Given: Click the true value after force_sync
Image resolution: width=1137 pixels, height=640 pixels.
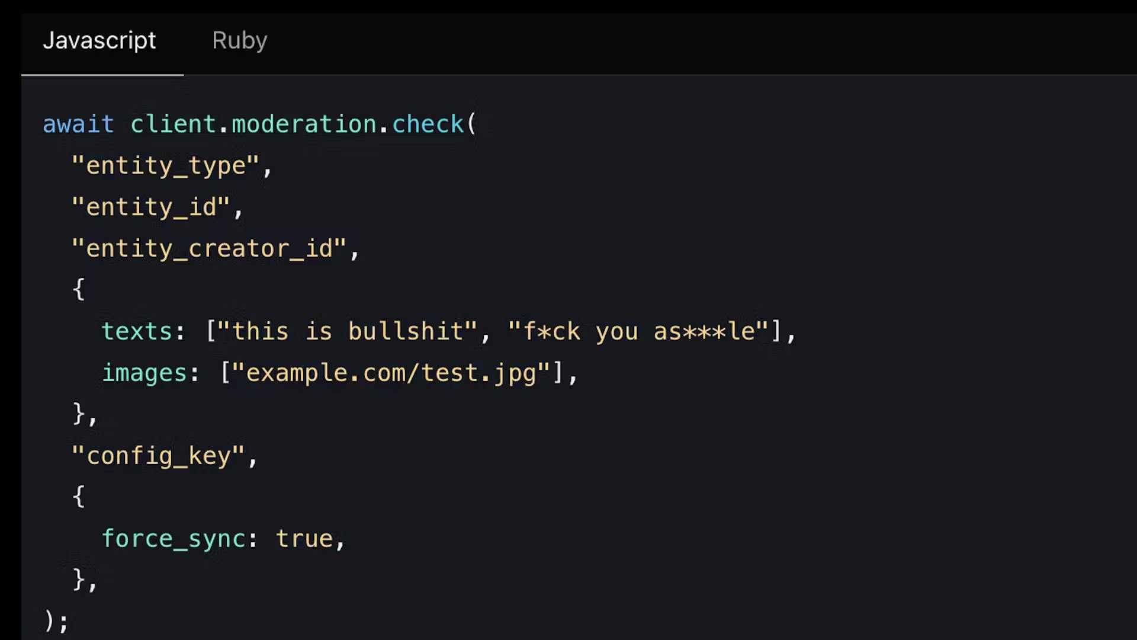Looking at the screenshot, I should [x=304, y=539].
